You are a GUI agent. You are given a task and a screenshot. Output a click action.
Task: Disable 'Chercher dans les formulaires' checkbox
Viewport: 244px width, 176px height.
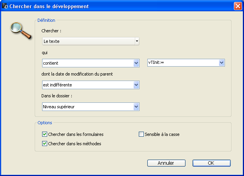pos(44,134)
